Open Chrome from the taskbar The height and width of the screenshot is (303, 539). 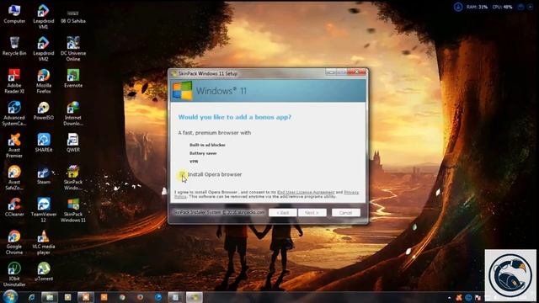(x=122, y=297)
